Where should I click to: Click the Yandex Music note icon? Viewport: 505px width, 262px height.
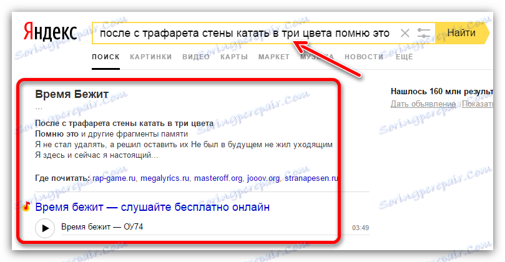pos(26,206)
